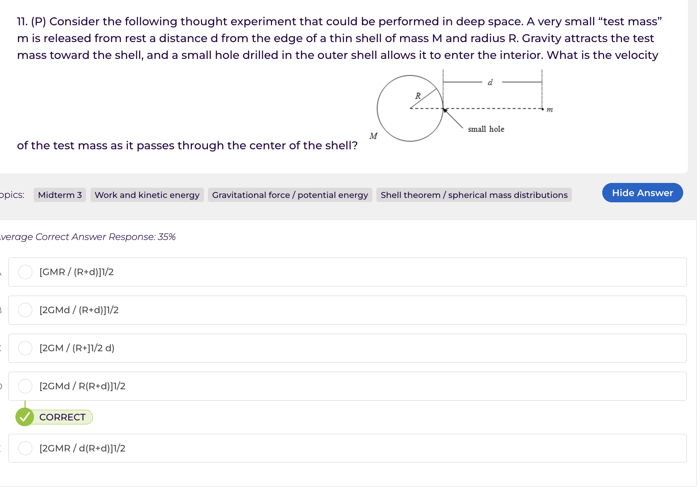Click the CORRECT badge label

[x=63, y=417]
